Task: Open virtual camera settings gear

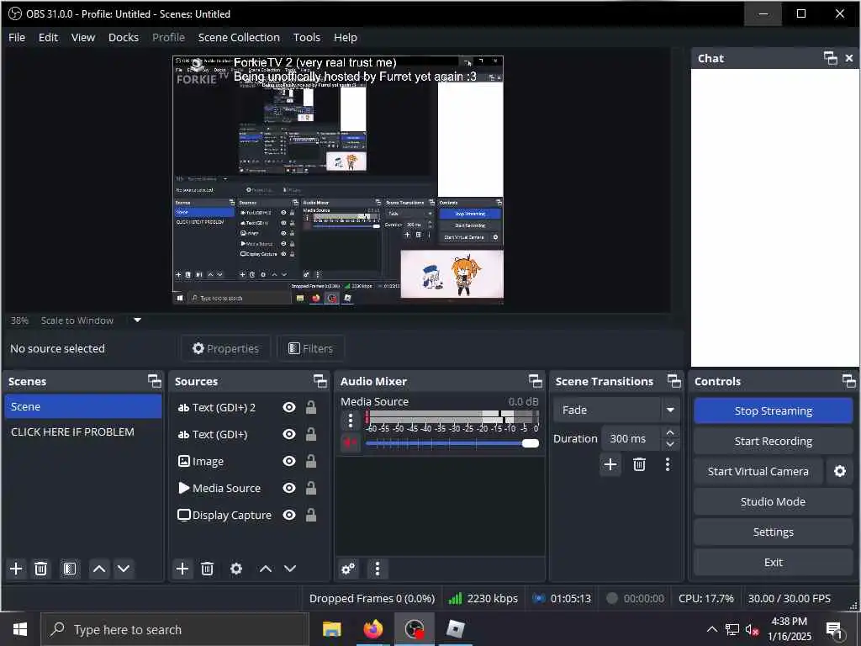Action: click(840, 471)
